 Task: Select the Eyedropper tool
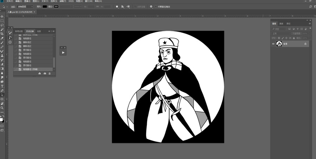pos(2,38)
